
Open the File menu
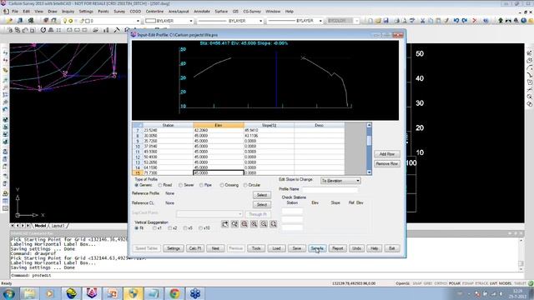point(15,11)
